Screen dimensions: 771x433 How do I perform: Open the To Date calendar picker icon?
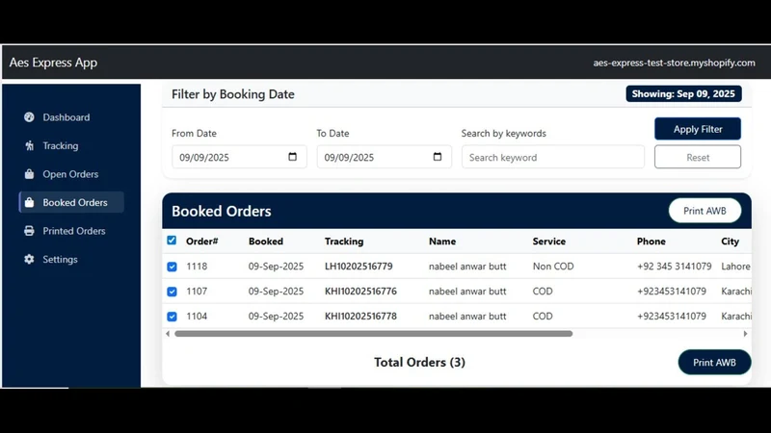pos(438,157)
